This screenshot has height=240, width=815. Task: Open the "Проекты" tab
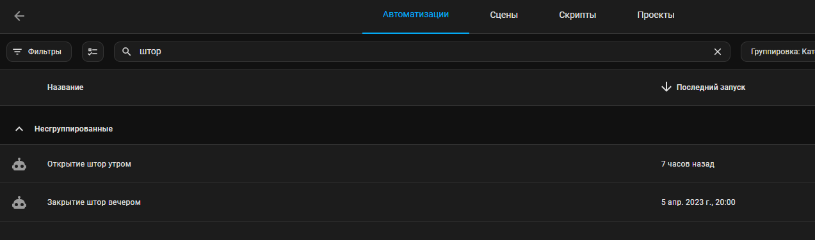point(656,15)
